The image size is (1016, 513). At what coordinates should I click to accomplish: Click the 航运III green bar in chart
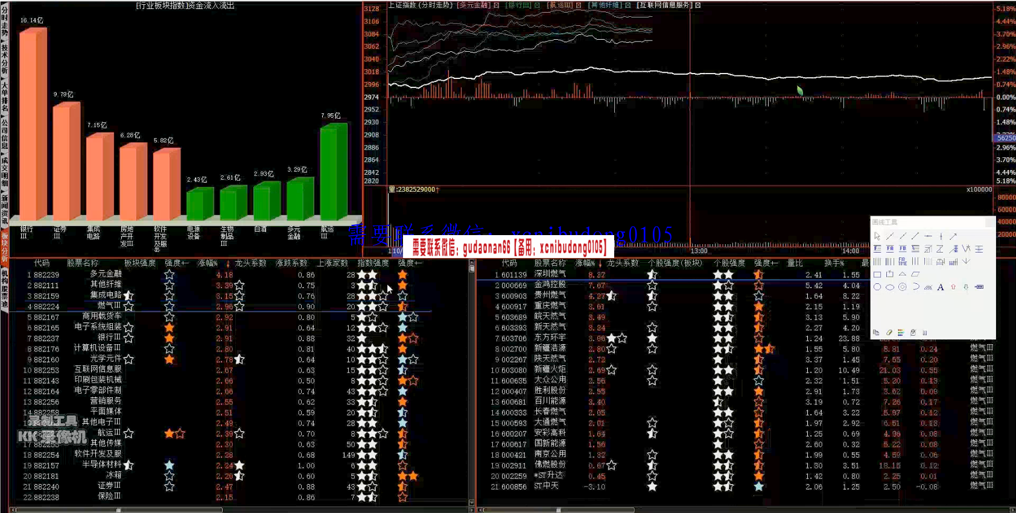pos(334,172)
